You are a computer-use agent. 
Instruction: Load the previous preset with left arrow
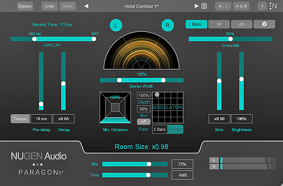tap(86, 6)
